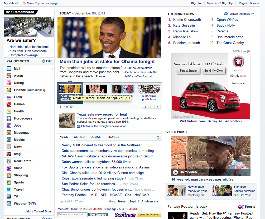Click the Sign Up link

[x=228, y=3]
